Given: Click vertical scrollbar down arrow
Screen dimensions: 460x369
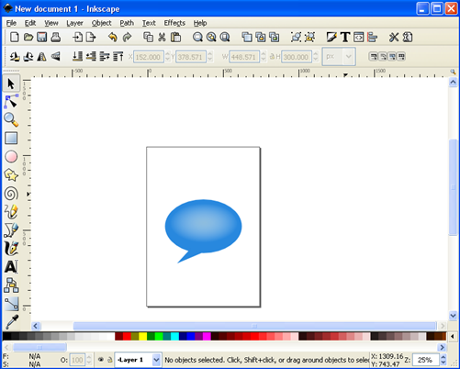Looking at the screenshot, I should tap(453, 315).
